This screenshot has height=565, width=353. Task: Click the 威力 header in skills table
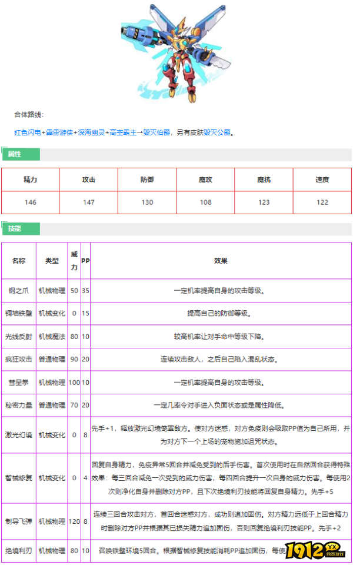74,261
